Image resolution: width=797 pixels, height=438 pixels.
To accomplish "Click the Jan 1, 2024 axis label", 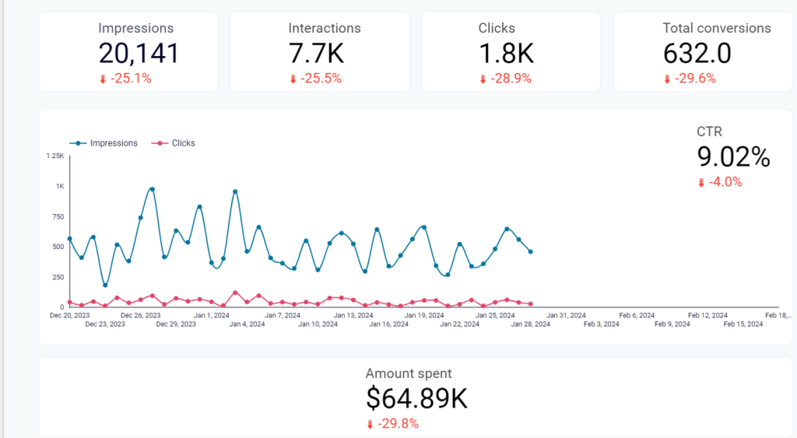I will pyautogui.click(x=212, y=316).
